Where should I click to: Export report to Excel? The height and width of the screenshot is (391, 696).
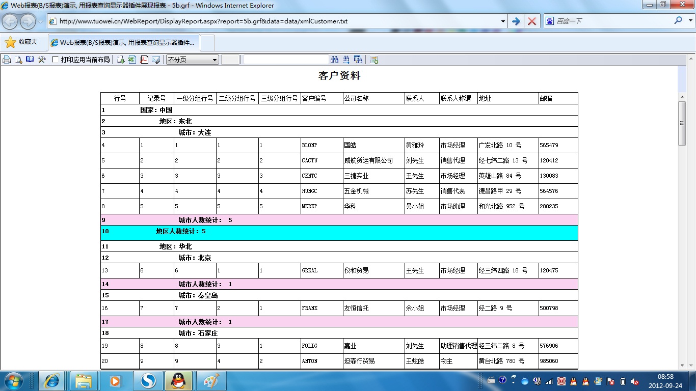pyautogui.click(x=132, y=60)
